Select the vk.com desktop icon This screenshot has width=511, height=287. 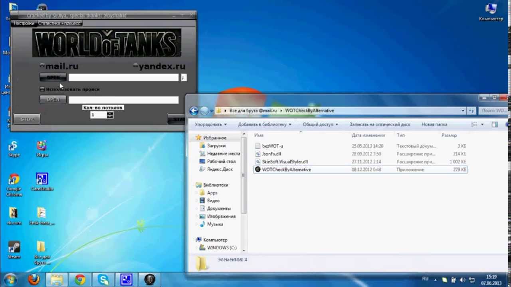[14, 216]
